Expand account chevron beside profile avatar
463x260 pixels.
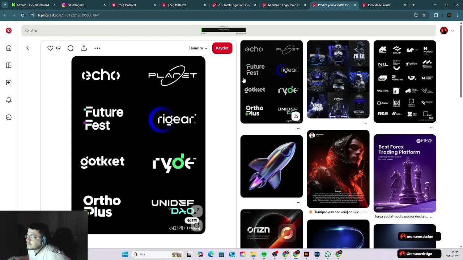click(x=453, y=31)
